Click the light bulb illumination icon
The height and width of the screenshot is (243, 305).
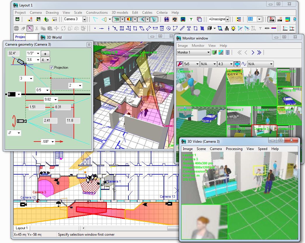(233, 28)
